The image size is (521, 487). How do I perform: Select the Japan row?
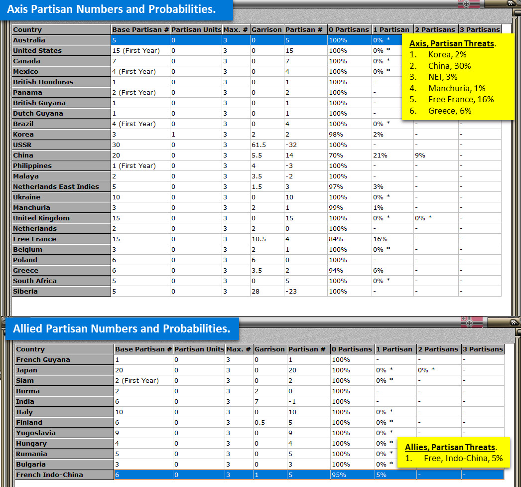pos(260,370)
